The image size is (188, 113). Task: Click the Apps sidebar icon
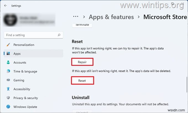[x=8, y=53]
